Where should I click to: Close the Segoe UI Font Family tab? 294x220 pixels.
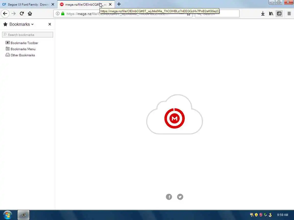[53, 4]
